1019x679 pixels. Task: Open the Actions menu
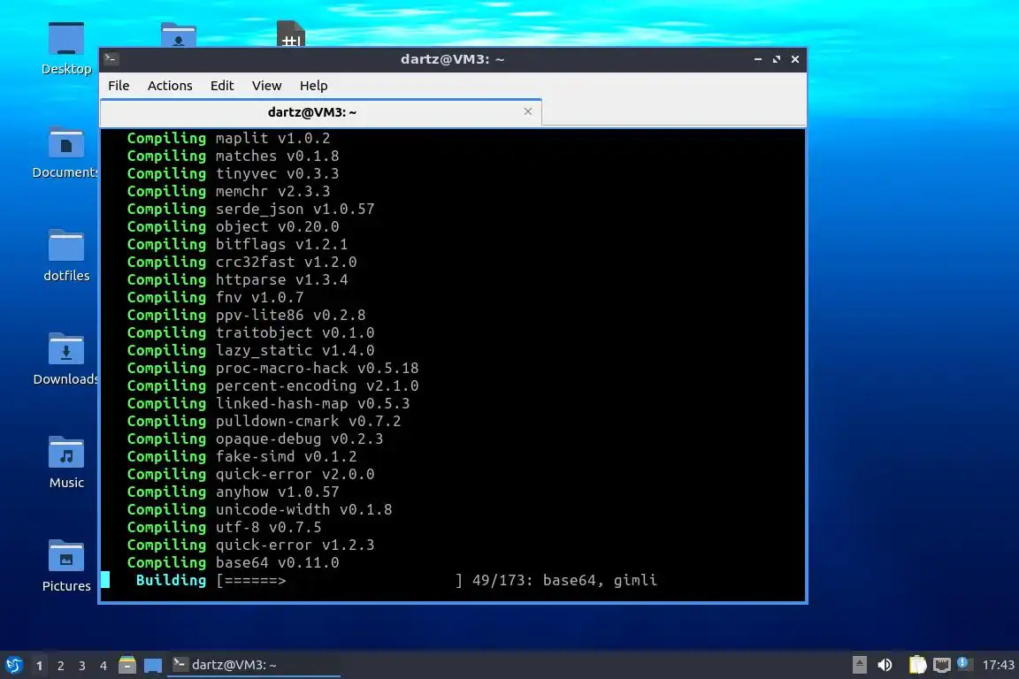point(170,86)
